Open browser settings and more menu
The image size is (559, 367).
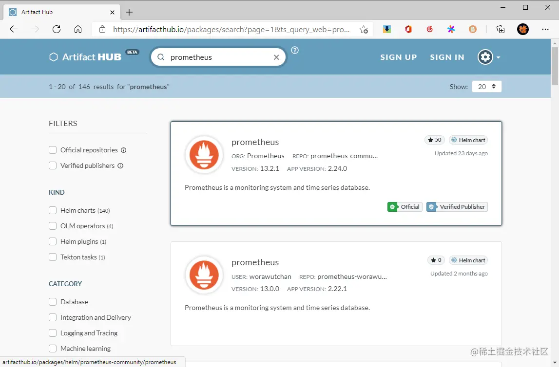click(545, 29)
